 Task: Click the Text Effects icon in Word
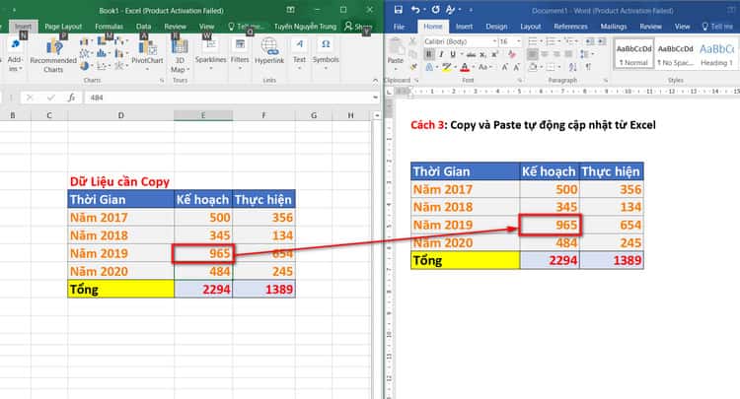pyautogui.click(x=430, y=67)
